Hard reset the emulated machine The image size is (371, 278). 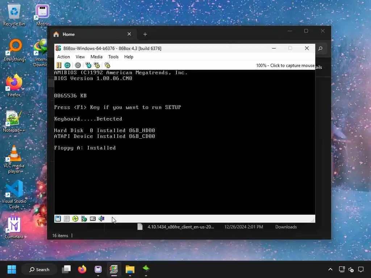(x=67, y=65)
